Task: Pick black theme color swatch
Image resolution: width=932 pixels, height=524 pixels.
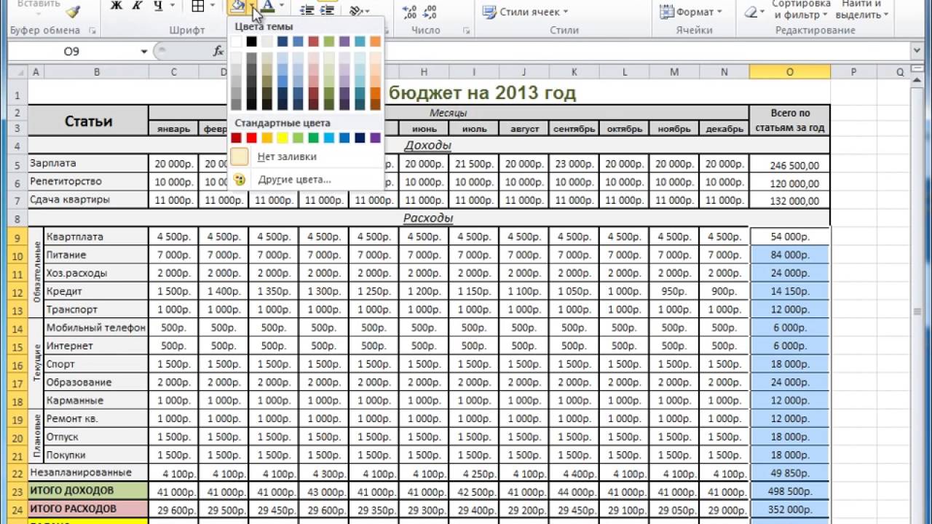Action: 252,41
